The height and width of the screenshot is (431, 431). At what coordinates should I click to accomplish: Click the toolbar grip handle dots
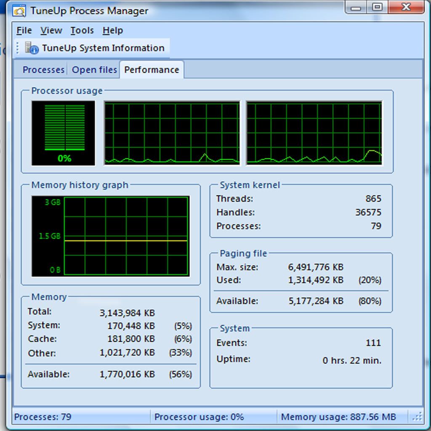pos(17,48)
